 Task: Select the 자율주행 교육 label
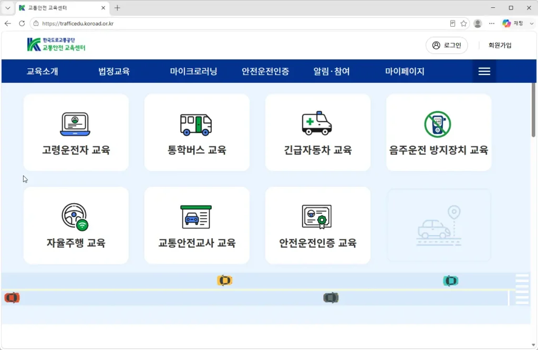coord(76,243)
